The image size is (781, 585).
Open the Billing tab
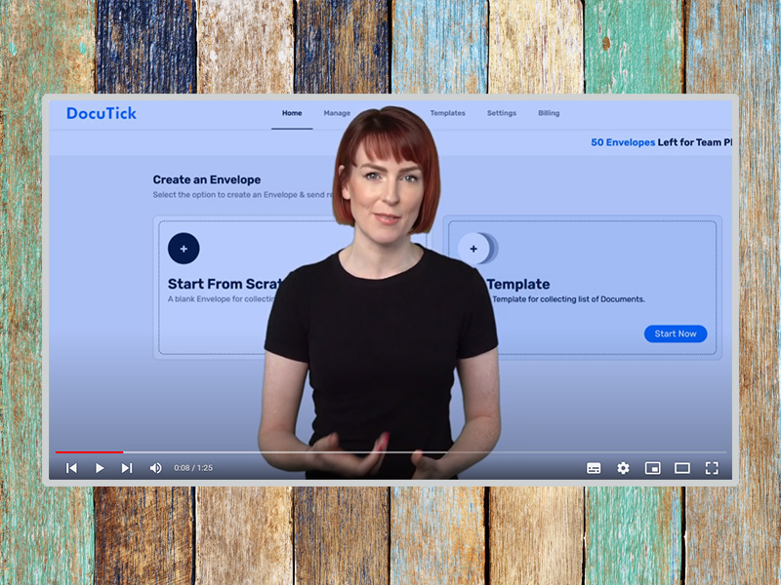[x=549, y=113]
